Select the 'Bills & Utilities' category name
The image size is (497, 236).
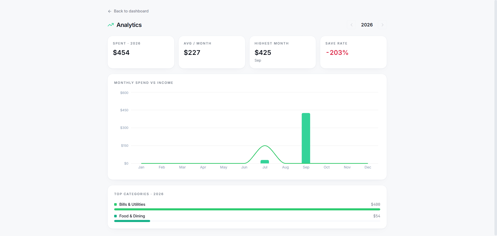tap(132, 204)
